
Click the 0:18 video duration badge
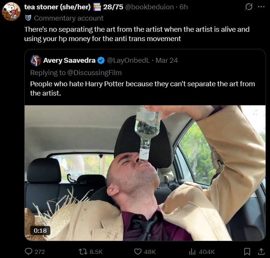[x=40, y=230]
